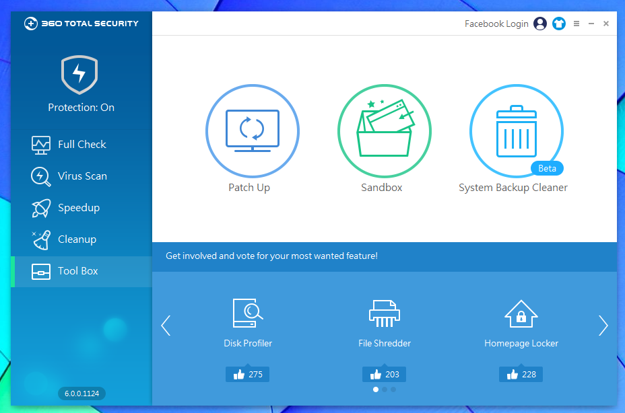Image resolution: width=625 pixels, height=413 pixels.
Task: Open the System Backup Cleaner tool
Action: click(516, 131)
